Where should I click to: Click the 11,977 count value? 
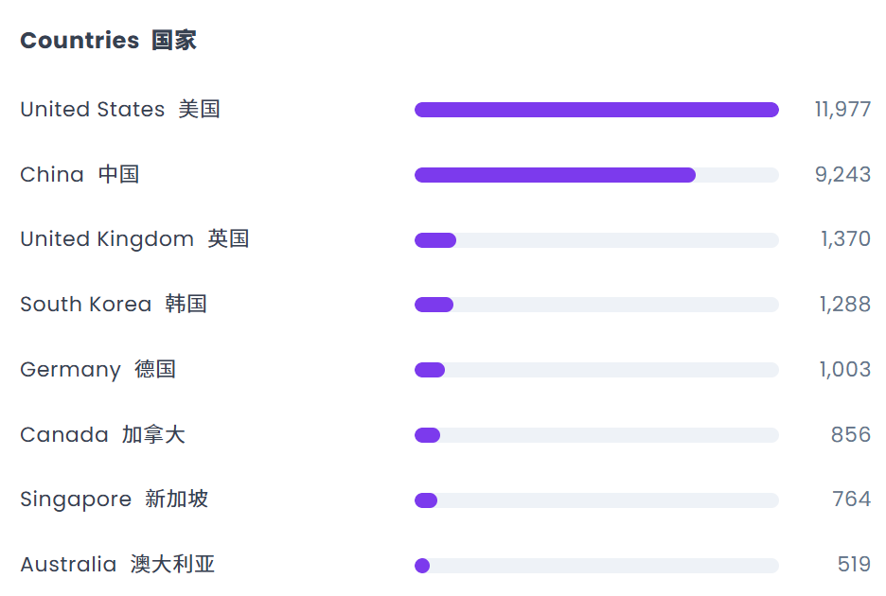coord(842,109)
